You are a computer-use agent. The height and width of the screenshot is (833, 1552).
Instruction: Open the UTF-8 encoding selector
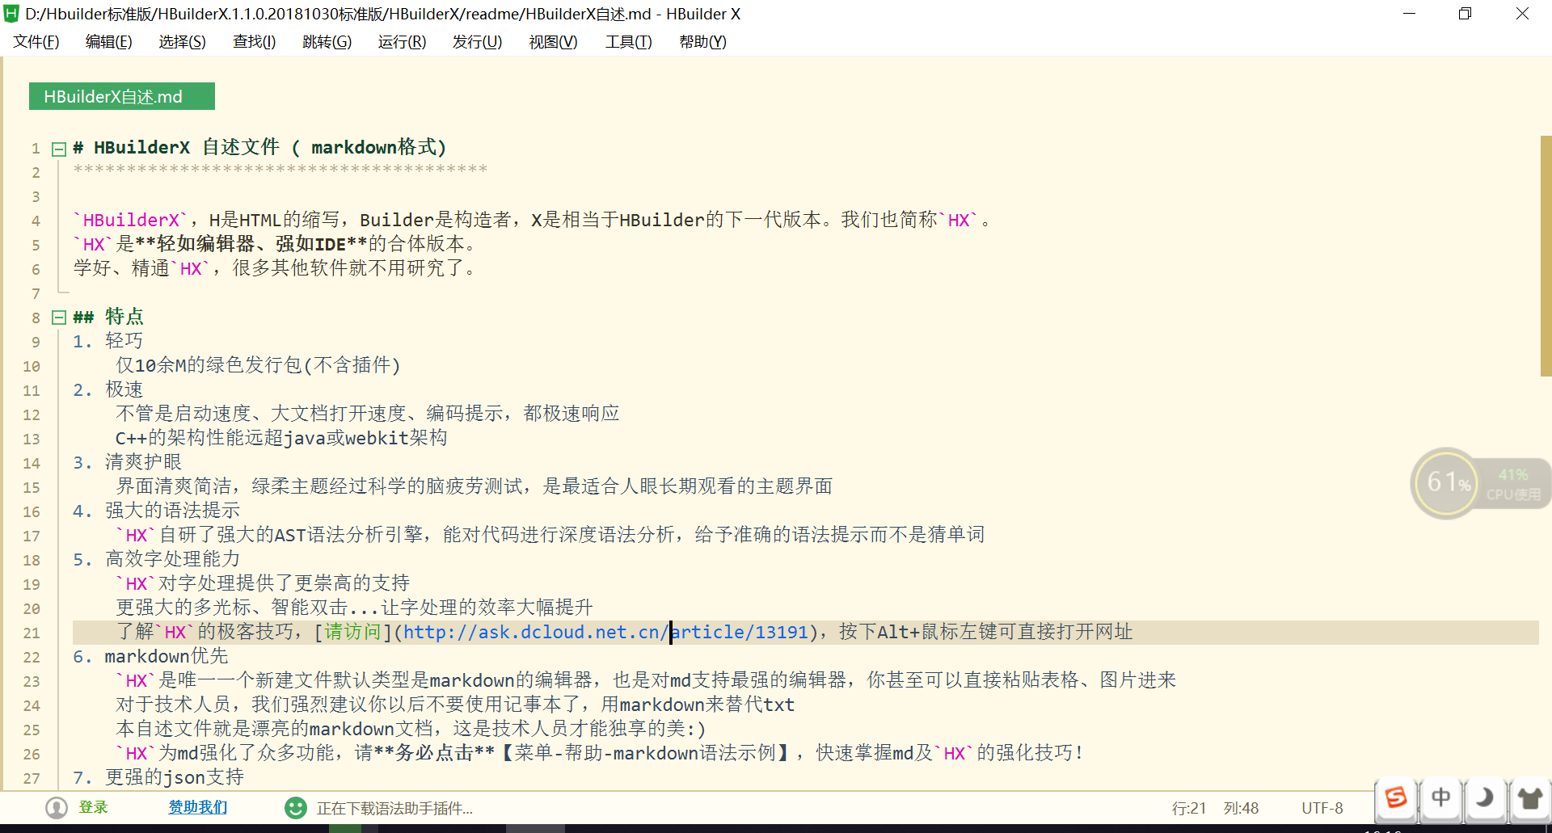click(x=1322, y=808)
